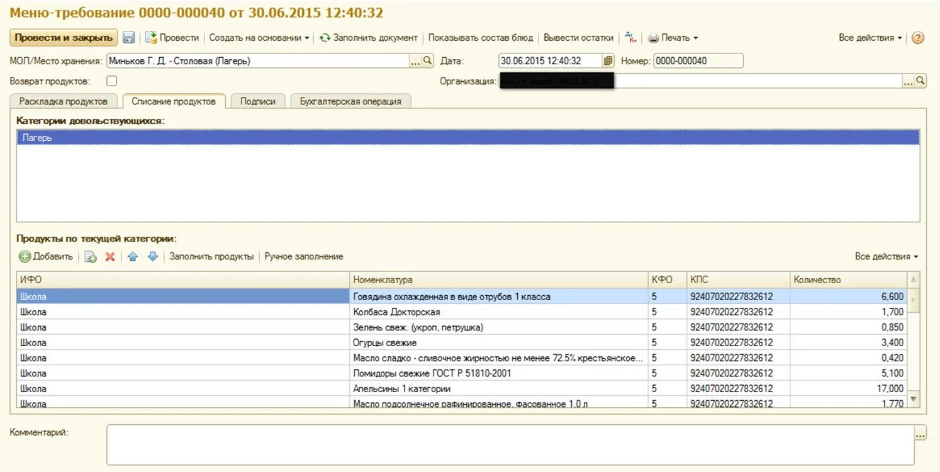Click the save floppy disk icon
The width and height of the screenshot is (940, 472).
click(x=129, y=38)
